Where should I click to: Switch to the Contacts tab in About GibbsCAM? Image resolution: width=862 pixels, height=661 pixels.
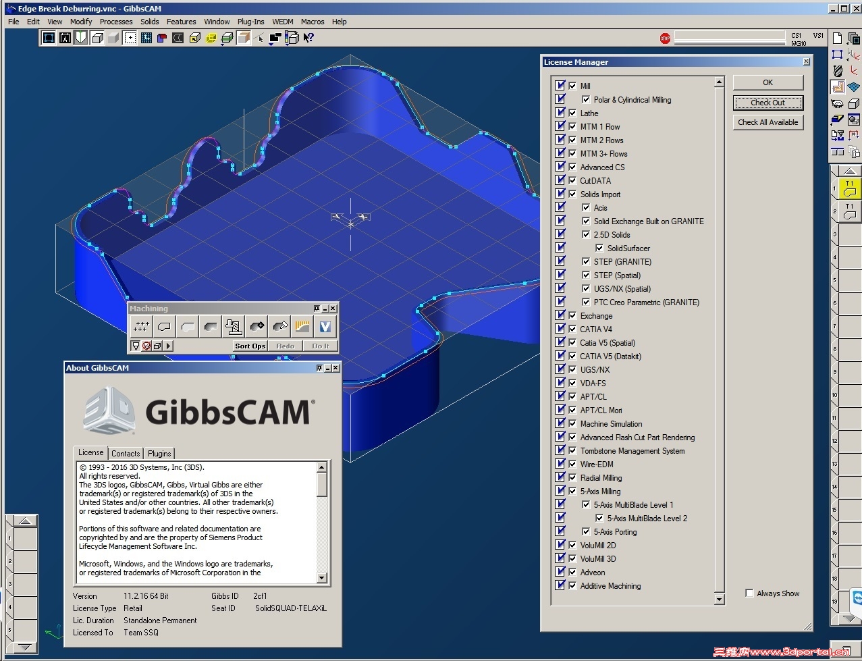click(x=126, y=454)
